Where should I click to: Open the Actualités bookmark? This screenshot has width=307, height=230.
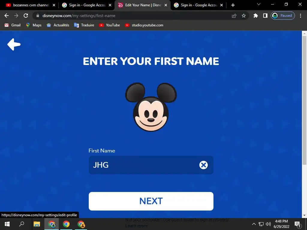click(58, 25)
